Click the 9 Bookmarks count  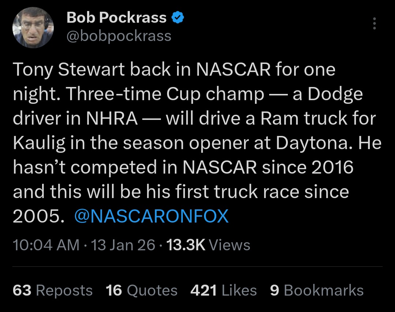point(317,290)
